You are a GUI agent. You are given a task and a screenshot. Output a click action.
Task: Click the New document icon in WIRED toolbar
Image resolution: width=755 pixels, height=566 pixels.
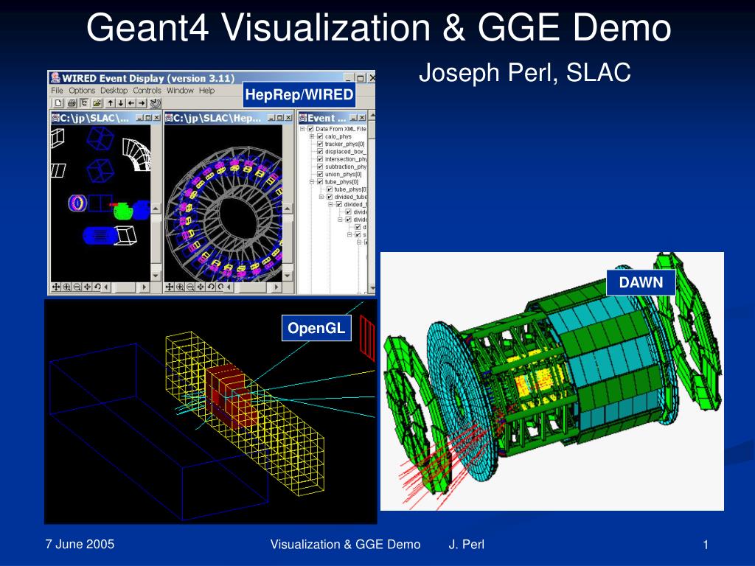point(58,103)
